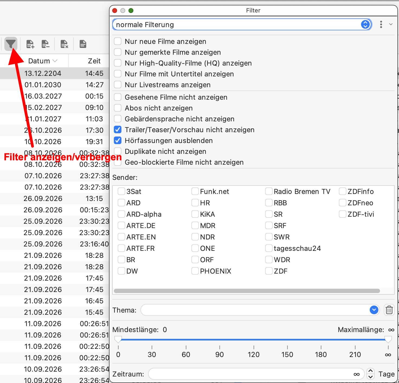This screenshot has width=399, height=383.
Task: Tick the ZDFinfo sender checkbox
Action: point(343,191)
